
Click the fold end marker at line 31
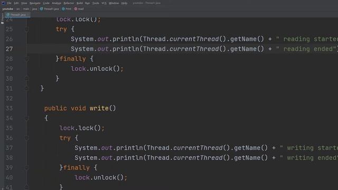coord(27,88)
